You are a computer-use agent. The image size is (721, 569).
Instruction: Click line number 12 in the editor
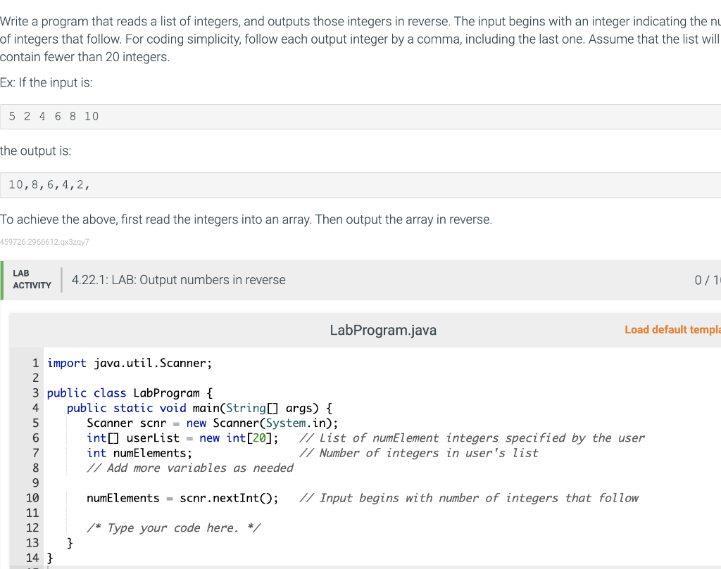tap(32, 528)
